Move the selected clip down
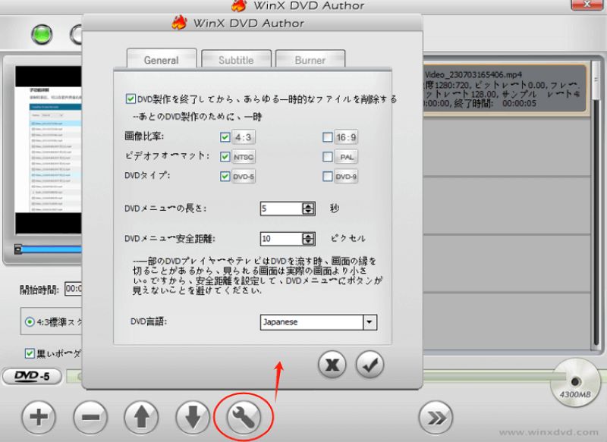The image size is (607, 442). tap(193, 417)
